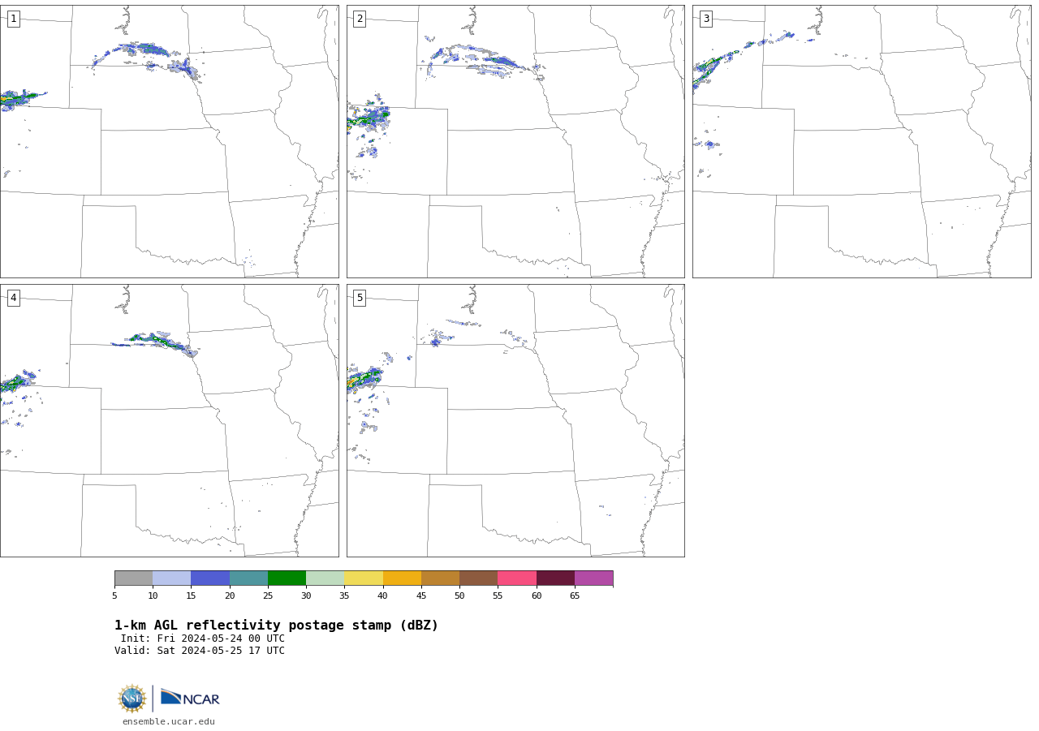Click panel number label 2

pyautogui.click(x=360, y=19)
